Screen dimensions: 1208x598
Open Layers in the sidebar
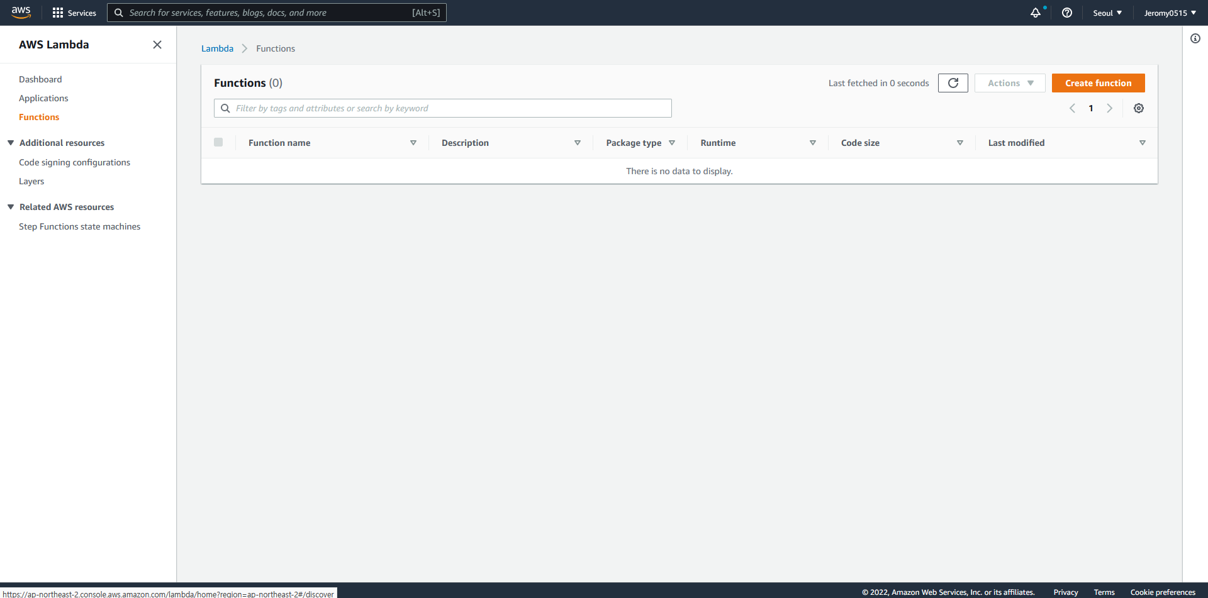[31, 181]
